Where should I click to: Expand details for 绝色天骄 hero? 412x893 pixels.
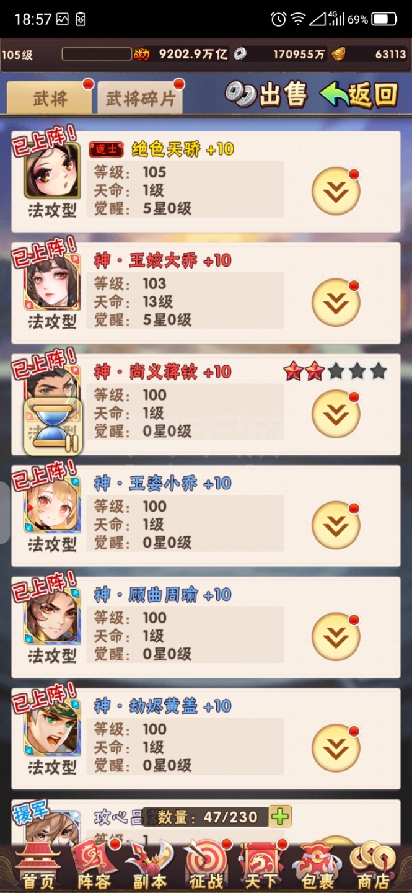[336, 192]
